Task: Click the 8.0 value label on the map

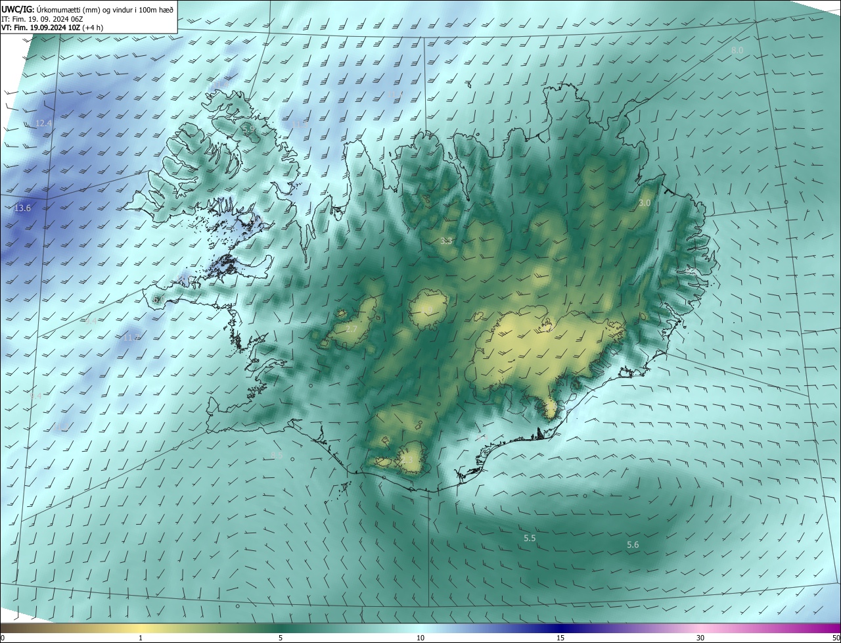Action: [737, 51]
